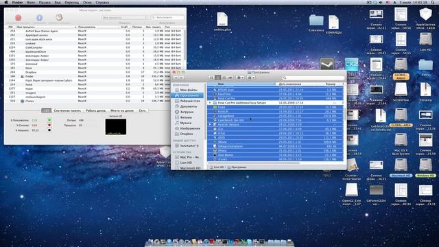The height and width of the screenshot is (247, 439).
Task: Select the Flash Player plugin process row
Action: [x=95, y=80]
